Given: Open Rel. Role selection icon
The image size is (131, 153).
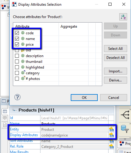Looking at the screenshot, I should tap(111, 146).
